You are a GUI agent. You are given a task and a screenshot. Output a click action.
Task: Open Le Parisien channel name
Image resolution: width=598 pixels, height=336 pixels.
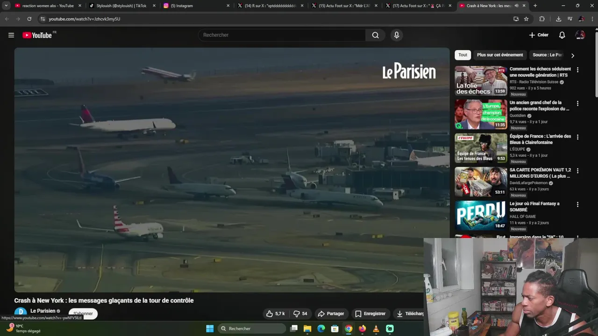(43, 311)
